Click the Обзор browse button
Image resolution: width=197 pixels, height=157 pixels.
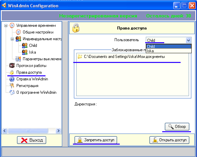(177, 127)
